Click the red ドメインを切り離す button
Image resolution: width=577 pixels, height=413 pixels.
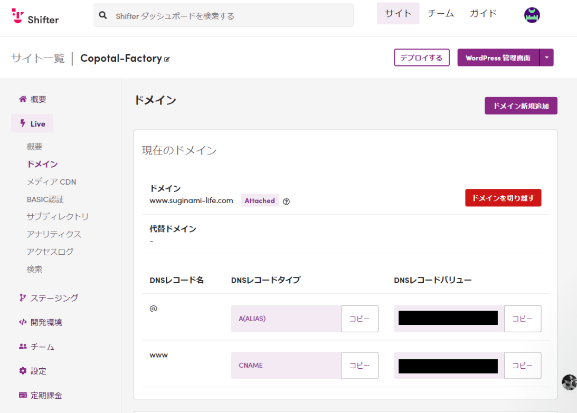503,198
